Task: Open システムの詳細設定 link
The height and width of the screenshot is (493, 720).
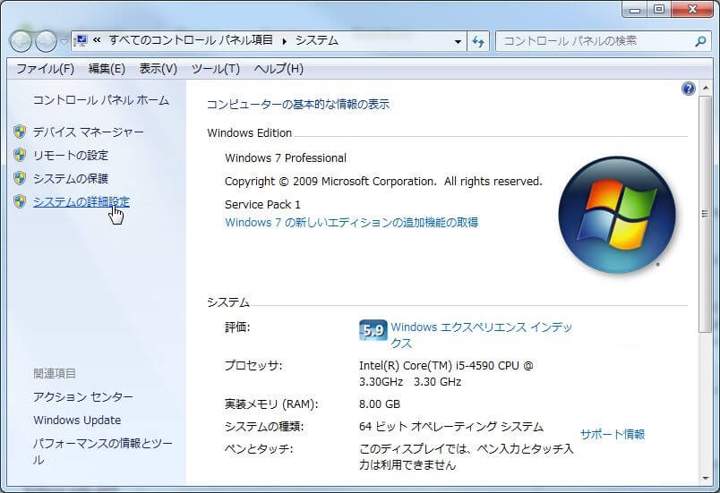Action: click(x=81, y=201)
